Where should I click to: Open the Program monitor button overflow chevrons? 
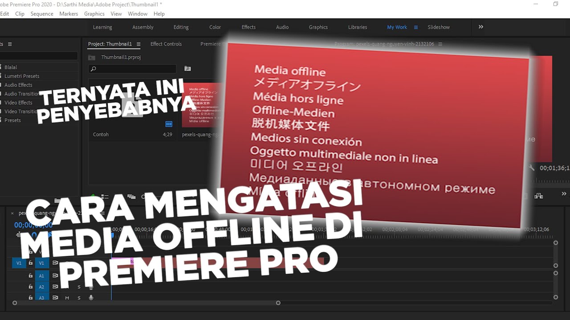(564, 194)
